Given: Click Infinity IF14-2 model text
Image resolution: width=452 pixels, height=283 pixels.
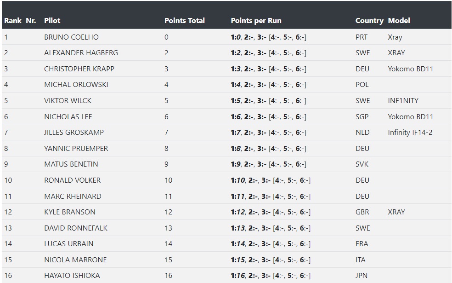Looking at the screenshot, I should [x=410, y=133].
